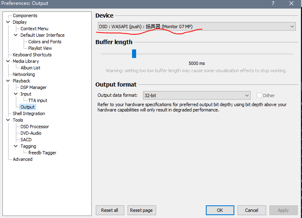The image size is (302, 218).
Task: Collapse the Tools tree node
Action: click(x=8, y=120)
